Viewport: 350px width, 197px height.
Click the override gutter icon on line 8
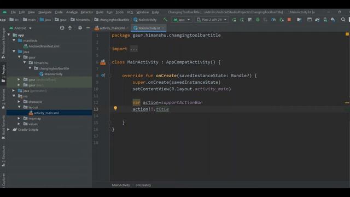(x=103, y=76)
